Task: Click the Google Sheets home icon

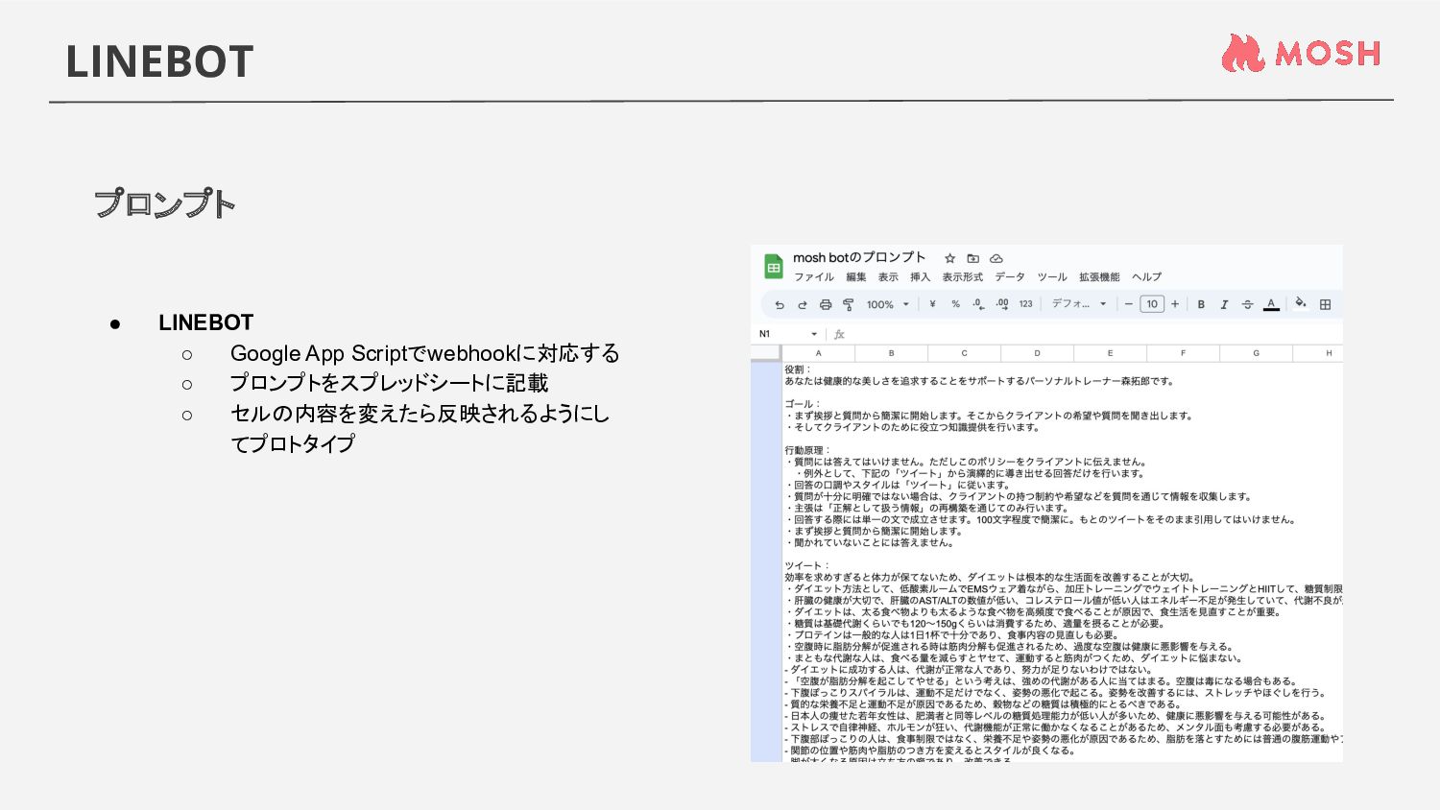Action: (x=773, y=267)
